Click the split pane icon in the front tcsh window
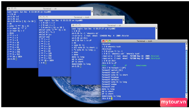This screenshot has width=189, height=109. [187, 44]
